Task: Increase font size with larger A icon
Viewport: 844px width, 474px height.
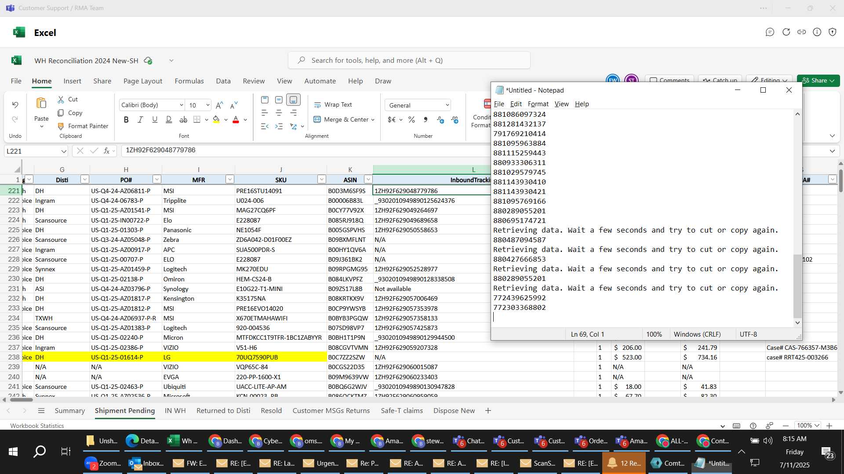Action: [219, 105]
